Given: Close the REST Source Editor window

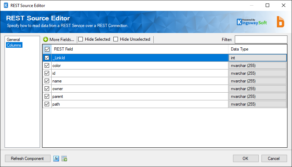Looking at the screenshot, I should [284, 5].
